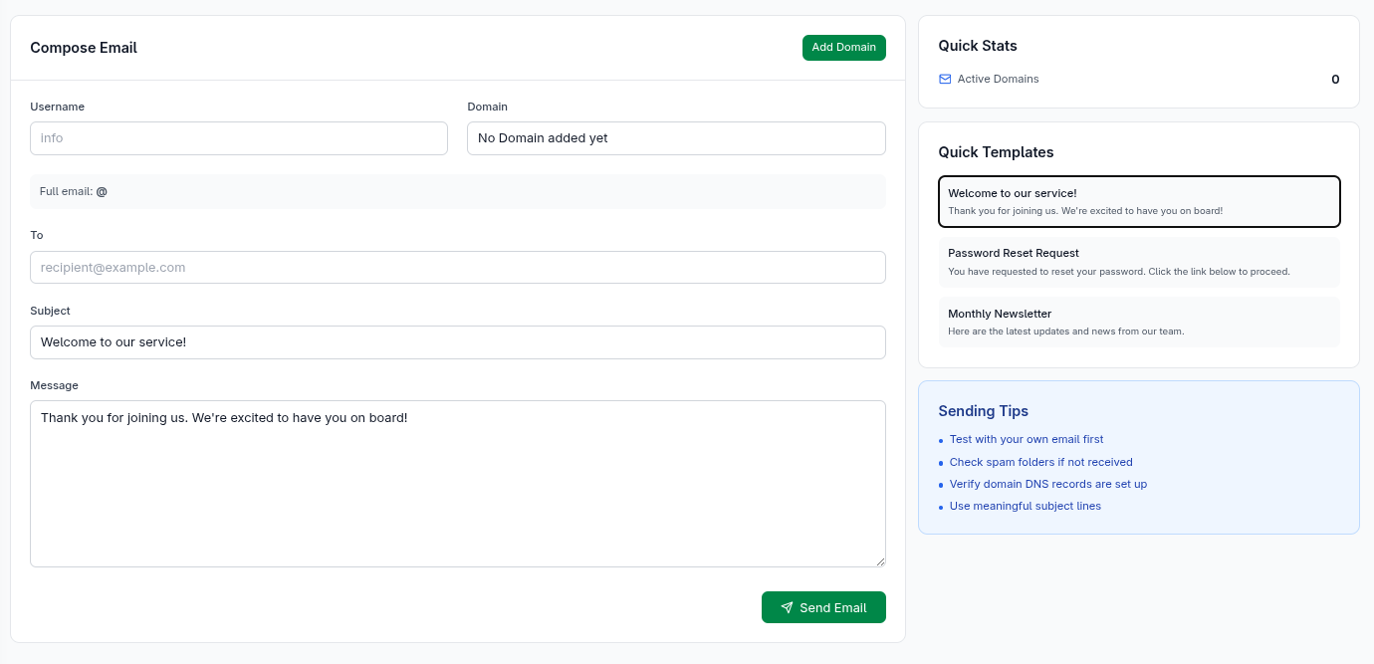
Task: Click inside the Username field
Action: [x=238, y=137]
